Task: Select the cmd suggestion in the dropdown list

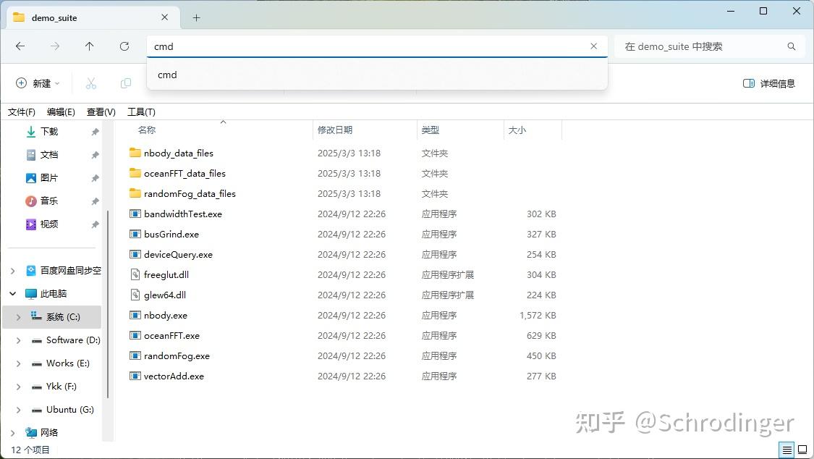Action: pyautogui.click(x=167, y=75)
